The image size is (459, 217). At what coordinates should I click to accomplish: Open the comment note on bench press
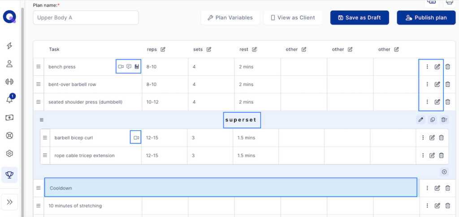pos(129,67)
